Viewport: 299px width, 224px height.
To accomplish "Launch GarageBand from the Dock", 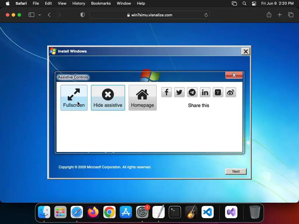I will 191,212.
